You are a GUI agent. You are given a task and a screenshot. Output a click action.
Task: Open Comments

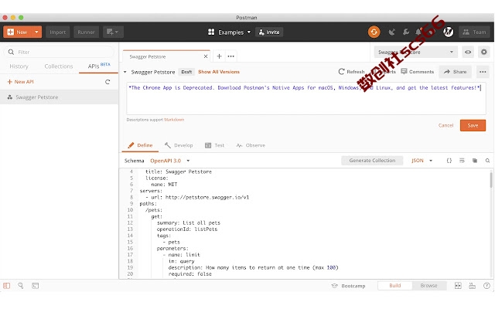[418, 72]
